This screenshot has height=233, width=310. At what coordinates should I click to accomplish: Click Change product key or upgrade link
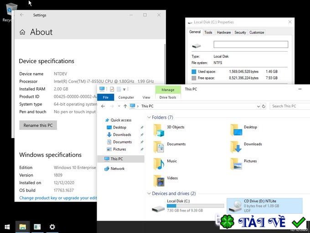(x=58, y=198)
